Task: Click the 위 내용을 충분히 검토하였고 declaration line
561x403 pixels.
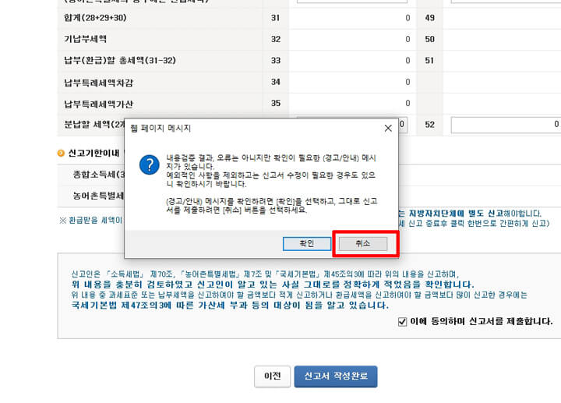Action: tap(272, 285)
